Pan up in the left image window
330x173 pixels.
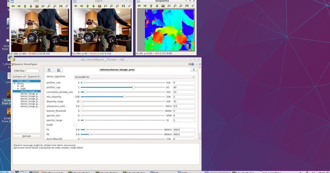(25, 6)
